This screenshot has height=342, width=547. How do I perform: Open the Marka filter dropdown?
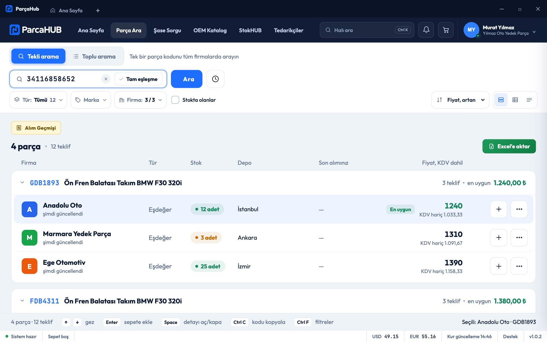[91, 100]
